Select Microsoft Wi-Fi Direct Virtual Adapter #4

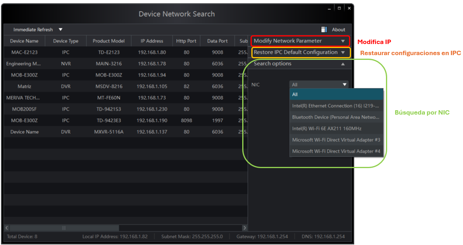[x=336, y=151]
